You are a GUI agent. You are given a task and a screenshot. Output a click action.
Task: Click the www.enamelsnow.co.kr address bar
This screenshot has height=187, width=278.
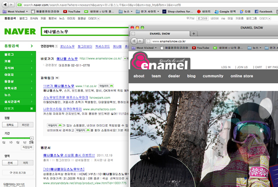(211, 41)
